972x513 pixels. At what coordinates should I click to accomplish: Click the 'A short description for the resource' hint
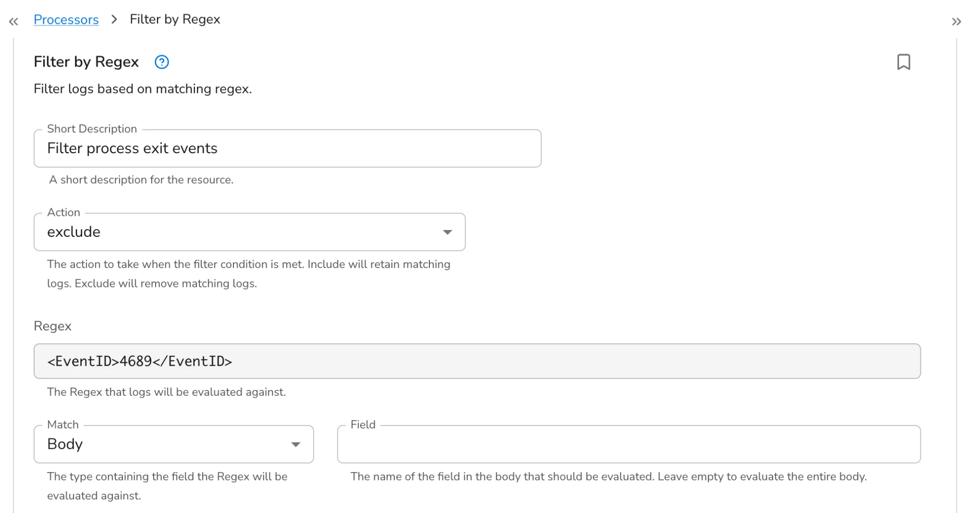pos(141,180)
